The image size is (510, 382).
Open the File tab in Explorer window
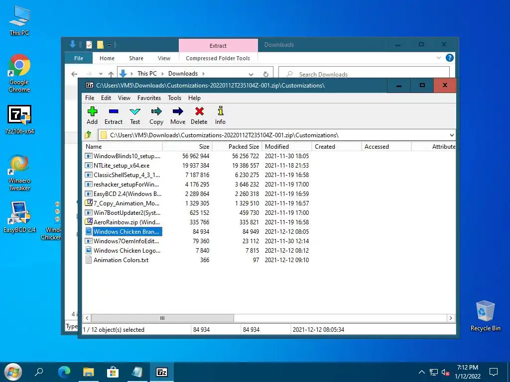79,58
